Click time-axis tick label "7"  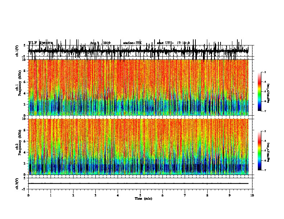pyautogui.click(x=185, y=195)
